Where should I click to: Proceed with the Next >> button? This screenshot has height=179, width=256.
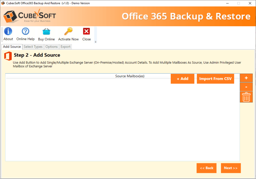click(x=230, y=168)
